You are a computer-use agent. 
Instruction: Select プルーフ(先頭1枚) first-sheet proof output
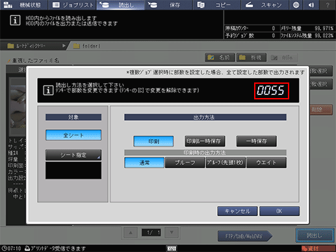point(226,162)
